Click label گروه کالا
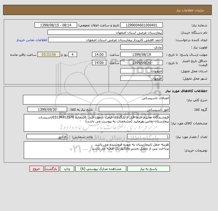218x211 pixels. (201, 110)
